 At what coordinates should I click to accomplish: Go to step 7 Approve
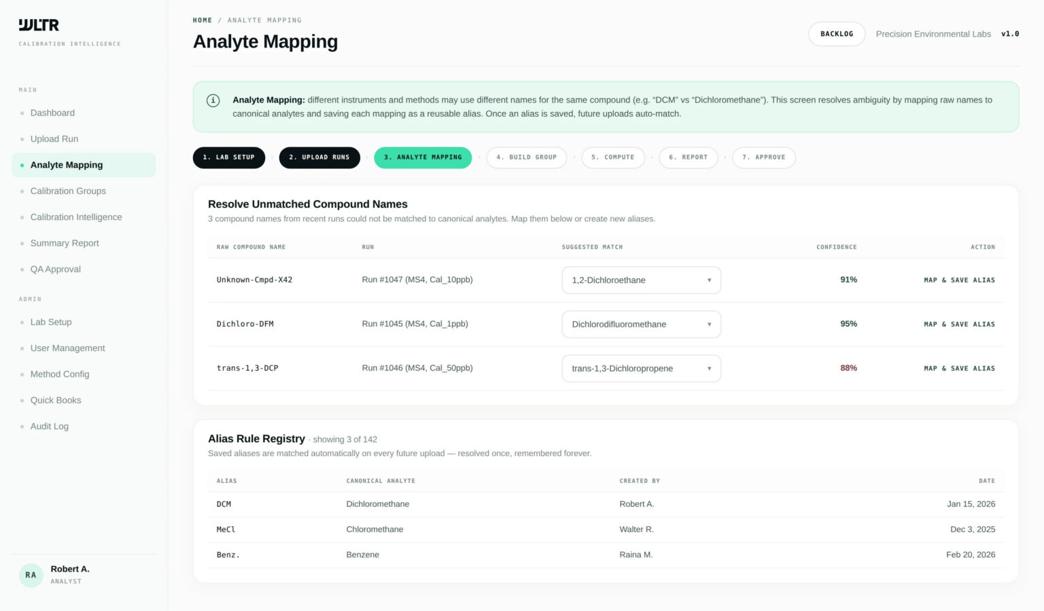(x=764, y=158)
